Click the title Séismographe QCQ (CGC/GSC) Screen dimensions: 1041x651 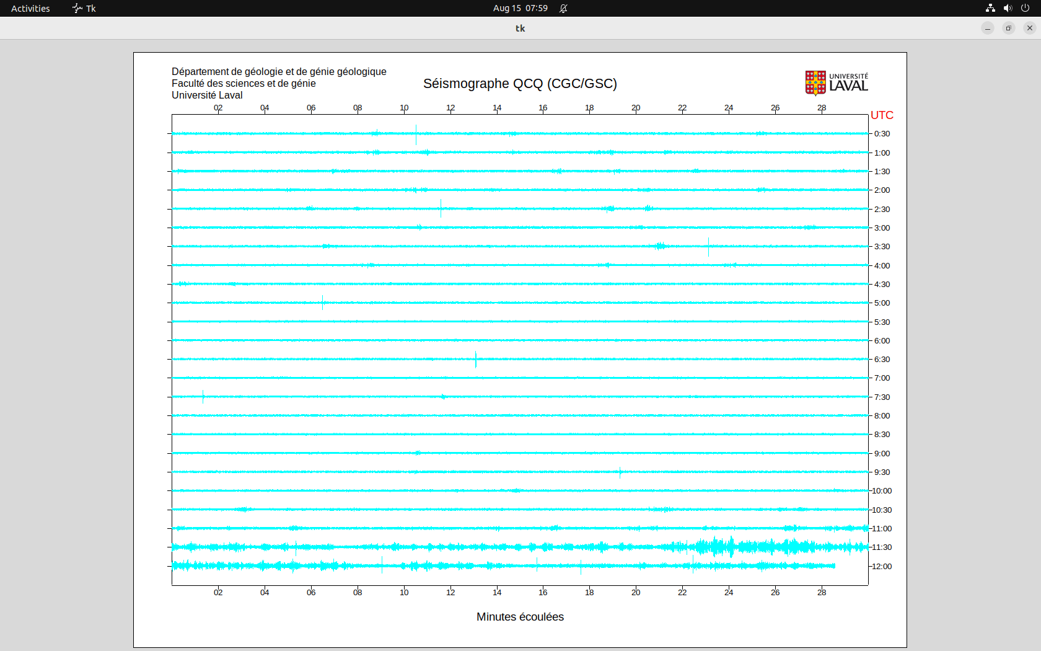tap(520, 84)
